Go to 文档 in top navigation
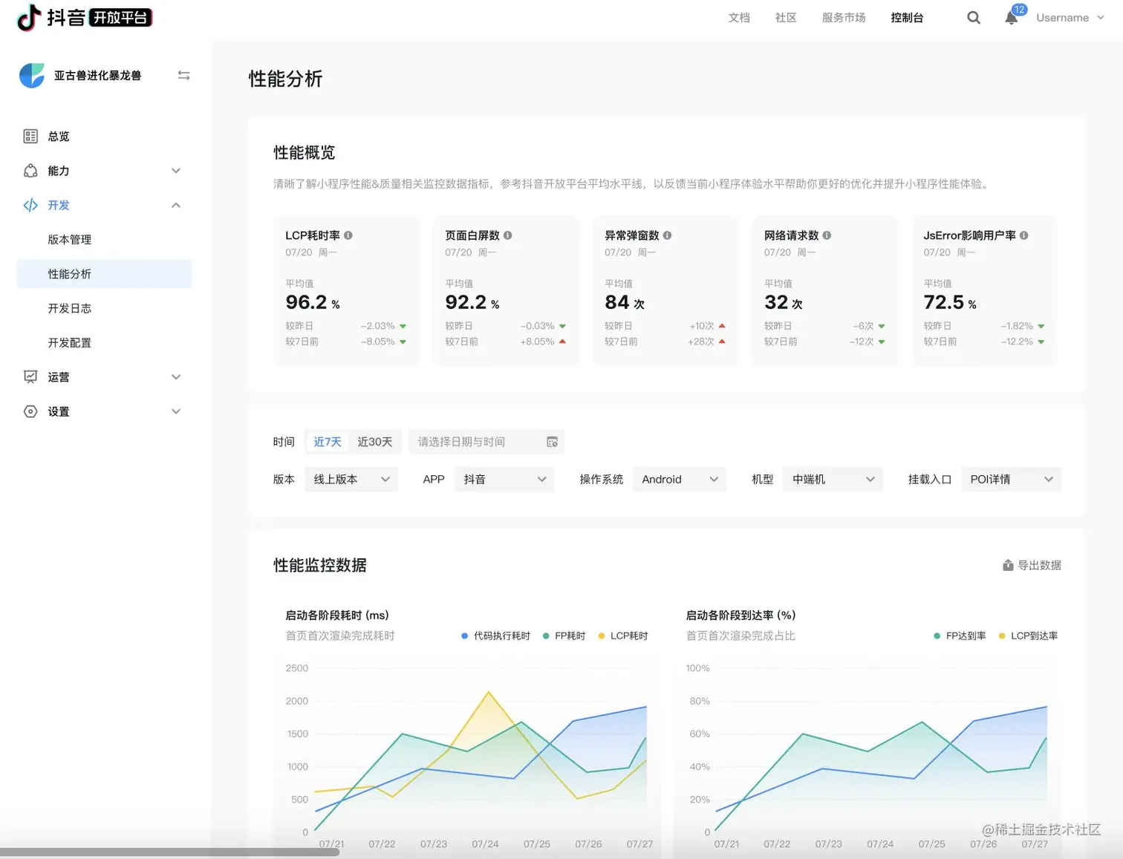This screenshot has height=859, width=1123. (739, 18)
